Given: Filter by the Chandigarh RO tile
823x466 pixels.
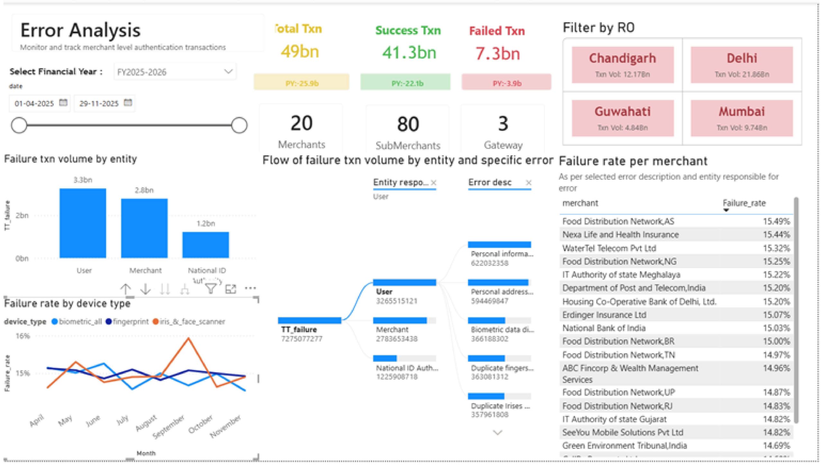Looking at the screenshot, I should point(622,65).
